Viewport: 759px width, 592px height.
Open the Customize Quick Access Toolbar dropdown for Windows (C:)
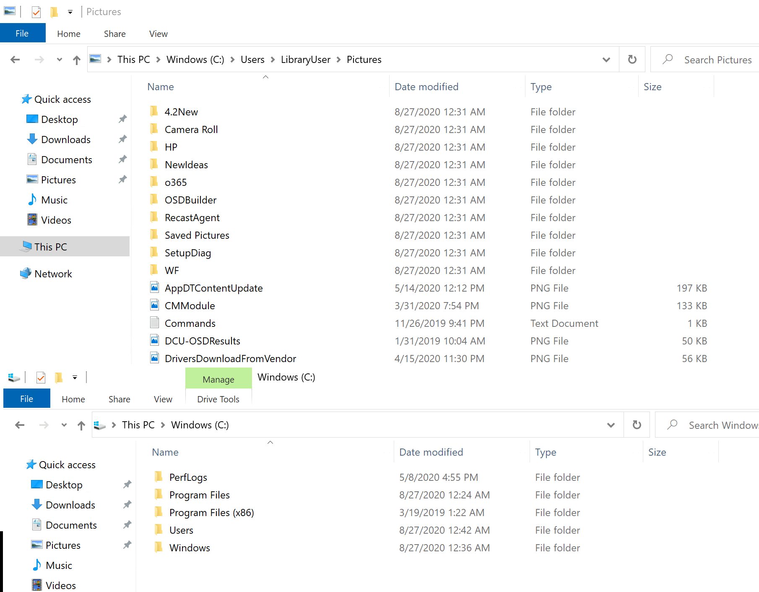tap(75, 378)
